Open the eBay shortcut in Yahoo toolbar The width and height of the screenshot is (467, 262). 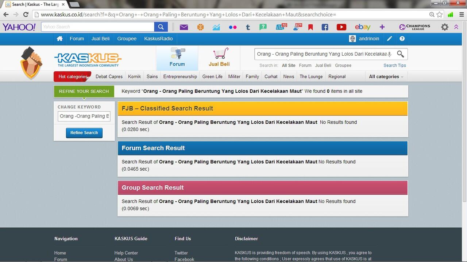(x=363, y=27)
